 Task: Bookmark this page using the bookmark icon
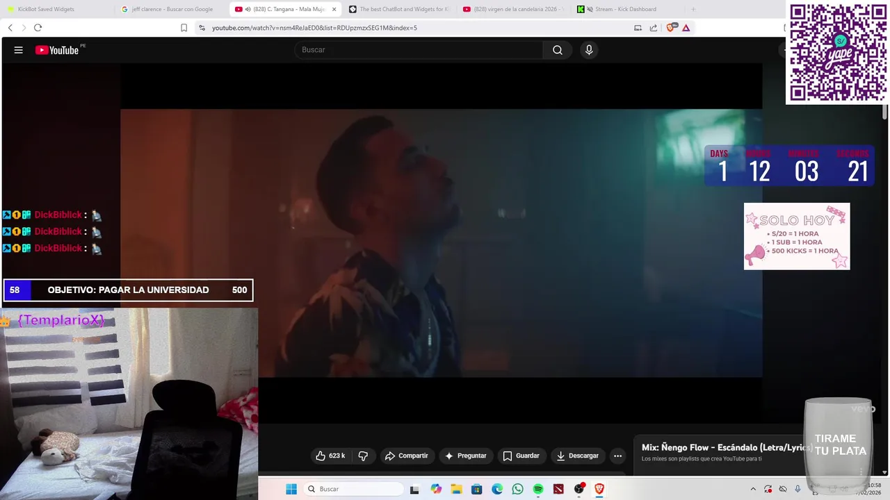point(184,28)
